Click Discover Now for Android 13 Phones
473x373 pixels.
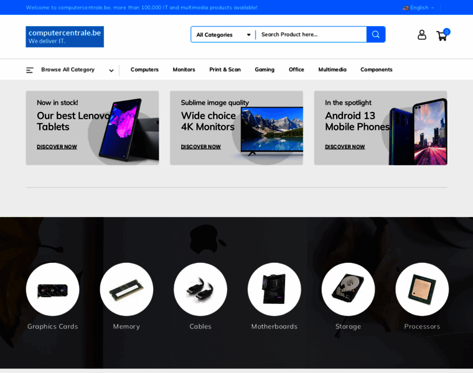[345, 147]
